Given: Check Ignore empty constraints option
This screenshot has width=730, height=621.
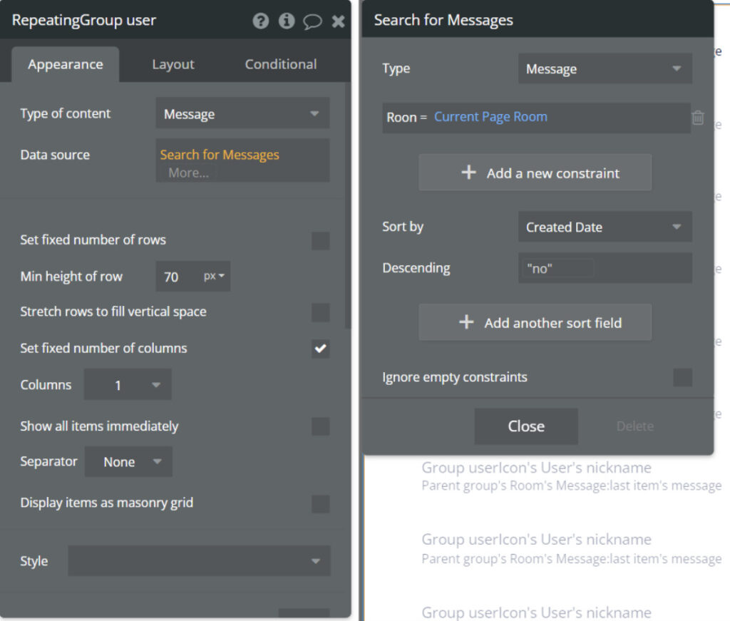Looking at the screenshot, I should pos(682,377).
